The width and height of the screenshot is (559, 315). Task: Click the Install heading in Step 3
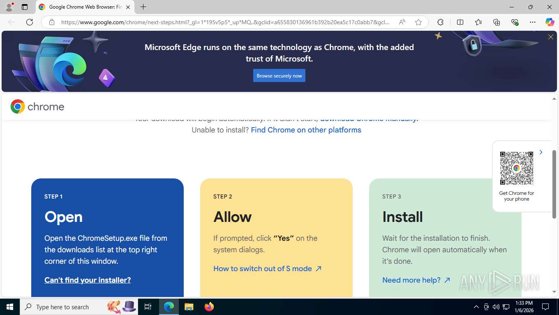pos(402,217)
